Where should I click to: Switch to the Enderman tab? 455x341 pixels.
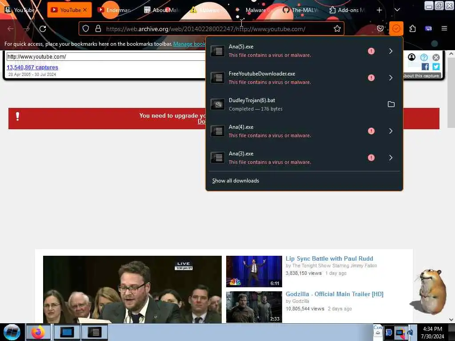(115, 10)
